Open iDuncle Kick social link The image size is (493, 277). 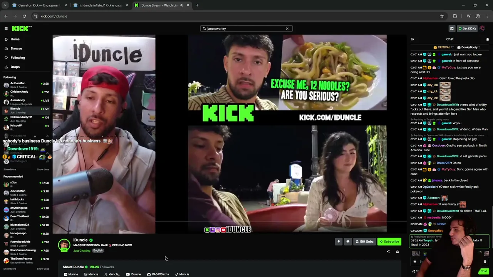71,274
